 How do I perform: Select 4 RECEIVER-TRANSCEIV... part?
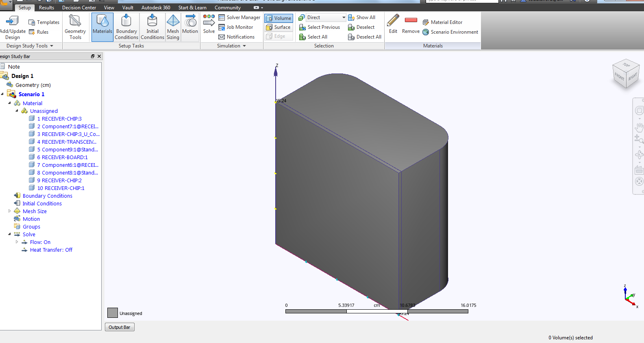click(x=67, y=142)
